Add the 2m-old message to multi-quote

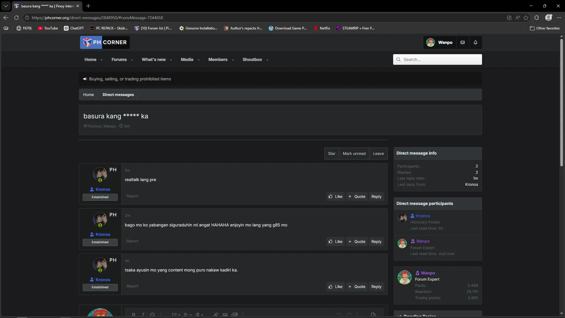[357, 241]
